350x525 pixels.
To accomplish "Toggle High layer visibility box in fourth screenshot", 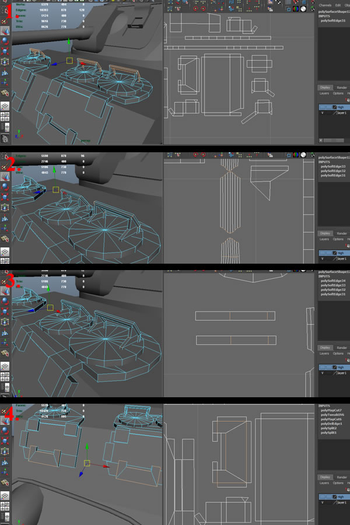I will [322, 497].
